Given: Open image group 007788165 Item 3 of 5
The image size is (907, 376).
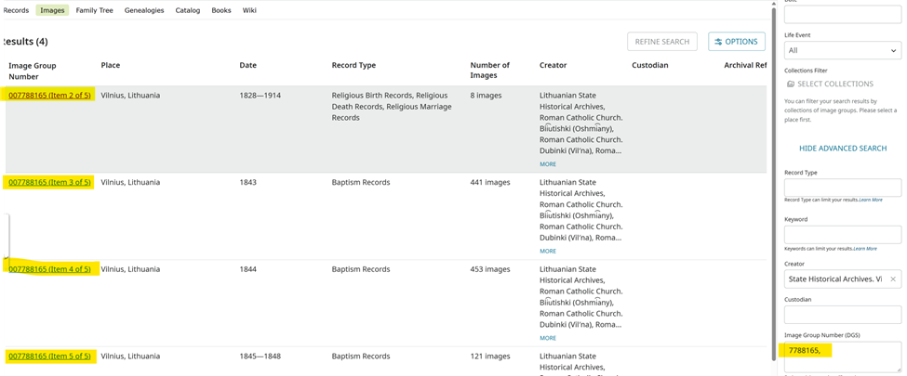Looking at the screenshot, I should [49, 183].
